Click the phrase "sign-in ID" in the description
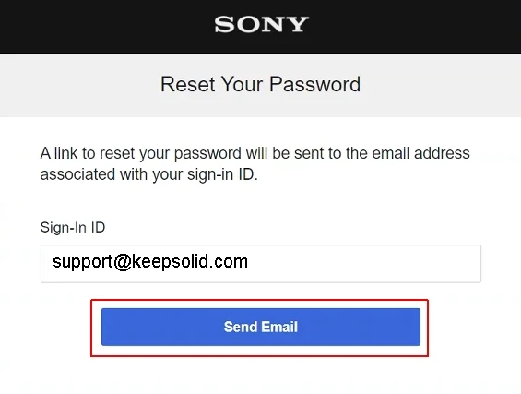The width and height of the screenshot is (521, 394). [221, 174]
